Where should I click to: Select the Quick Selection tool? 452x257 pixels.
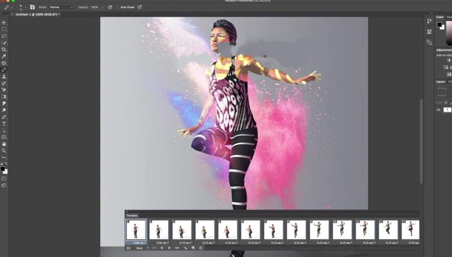point(4,43)
